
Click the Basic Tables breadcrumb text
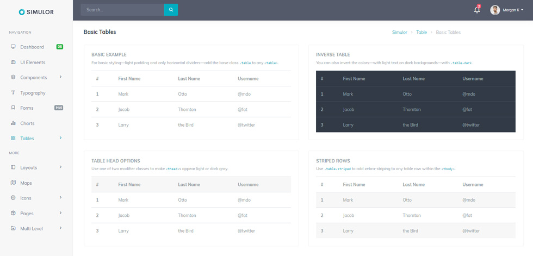tap(448, 32)
